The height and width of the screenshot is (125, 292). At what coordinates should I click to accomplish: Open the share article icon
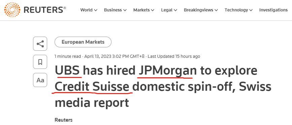40,44
